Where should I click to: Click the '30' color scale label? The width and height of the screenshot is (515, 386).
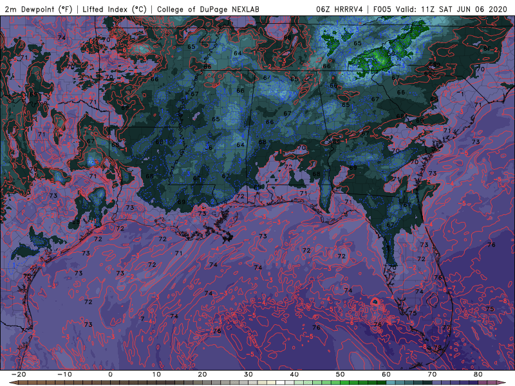pos(248,374)
